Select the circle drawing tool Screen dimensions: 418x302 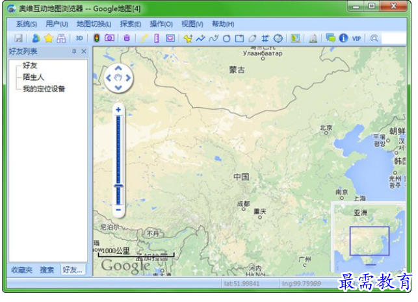(227, 39)
